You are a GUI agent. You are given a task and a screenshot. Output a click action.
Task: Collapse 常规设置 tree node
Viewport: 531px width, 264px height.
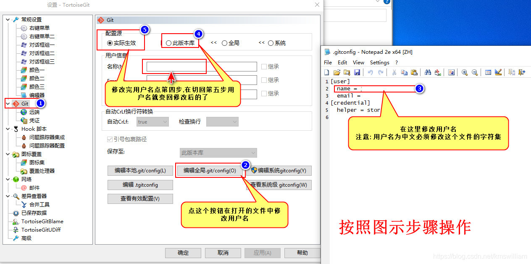tap(8, 19)
